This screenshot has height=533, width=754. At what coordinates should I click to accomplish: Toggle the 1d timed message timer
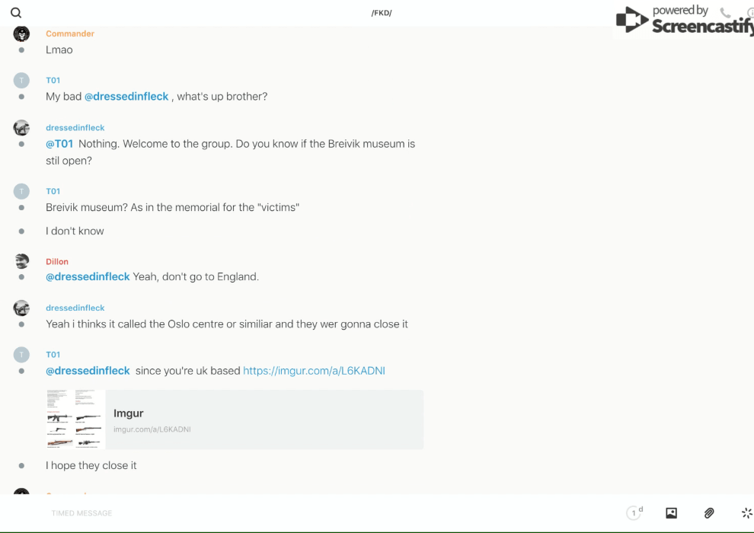pyautogui.click(x=634, y=513)
